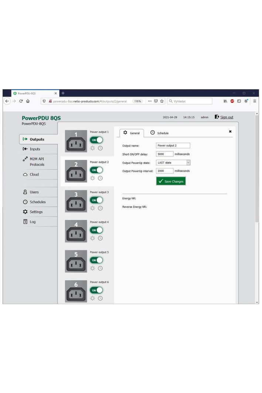Click the Save Changes button

[170, 181]
